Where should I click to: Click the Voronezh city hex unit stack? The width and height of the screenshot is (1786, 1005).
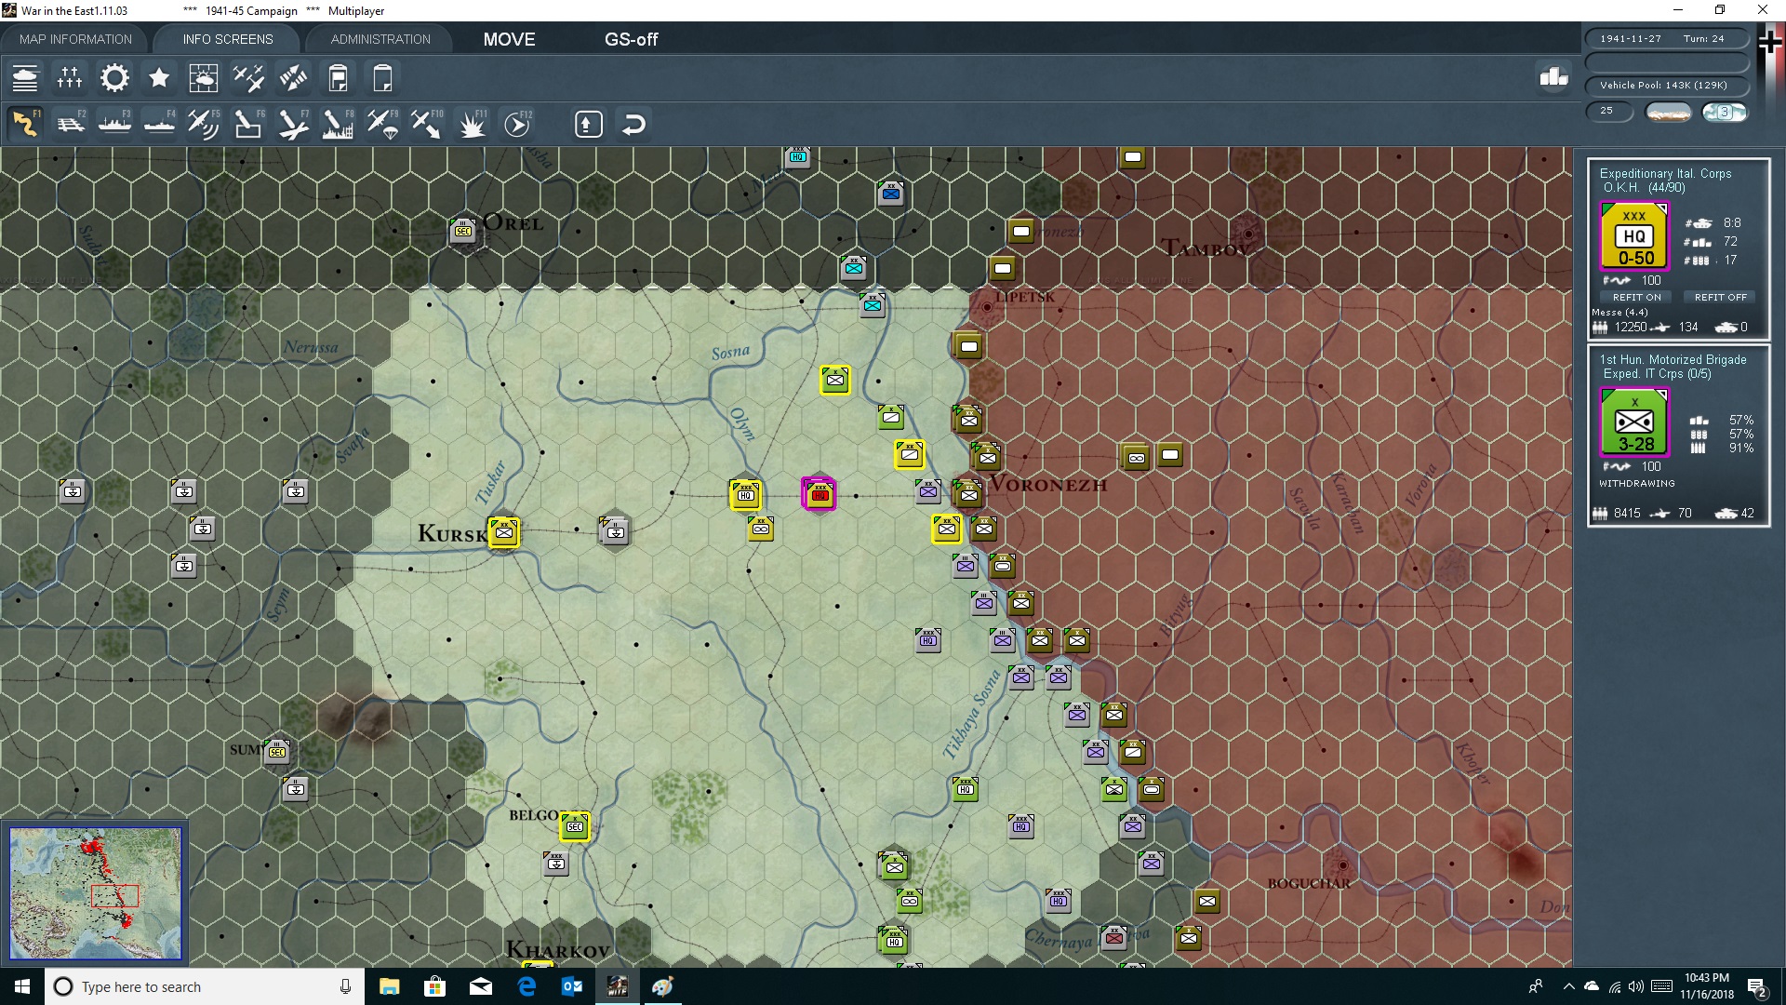click(x=968, y=493)
